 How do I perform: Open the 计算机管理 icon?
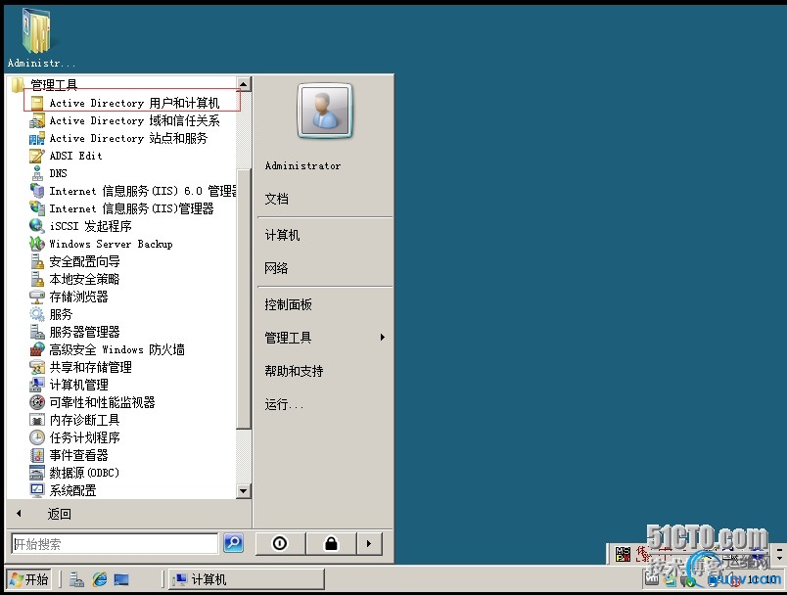pos(37,385)
